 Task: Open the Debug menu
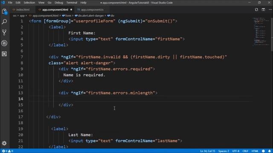point(59,3)
